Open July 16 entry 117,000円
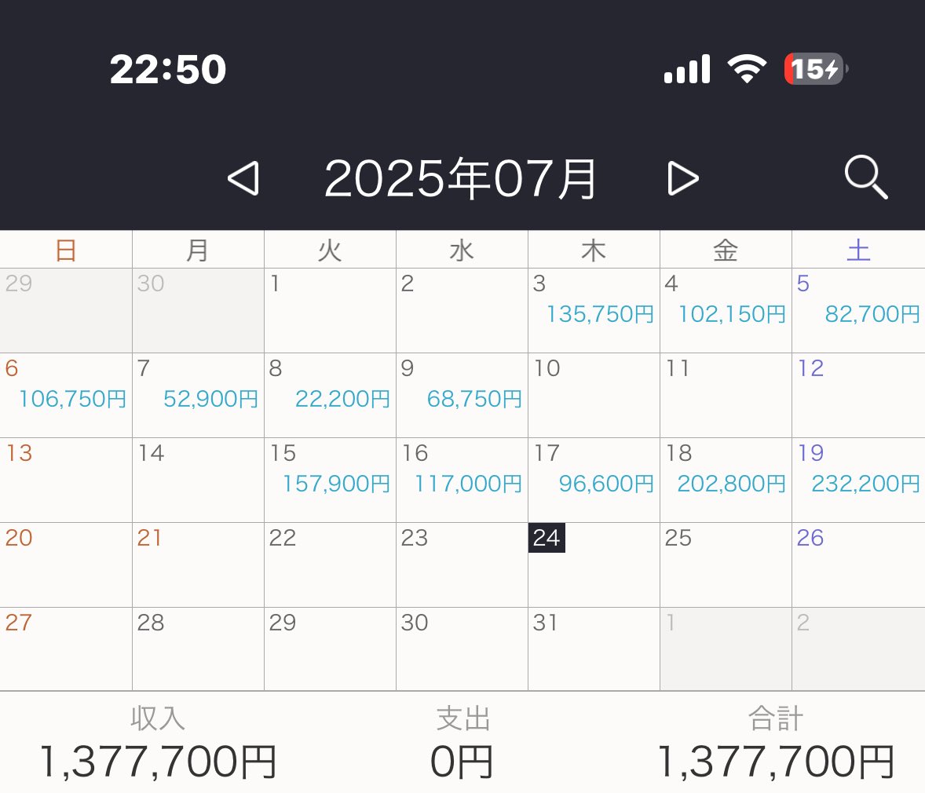 [x=462, y=480]
